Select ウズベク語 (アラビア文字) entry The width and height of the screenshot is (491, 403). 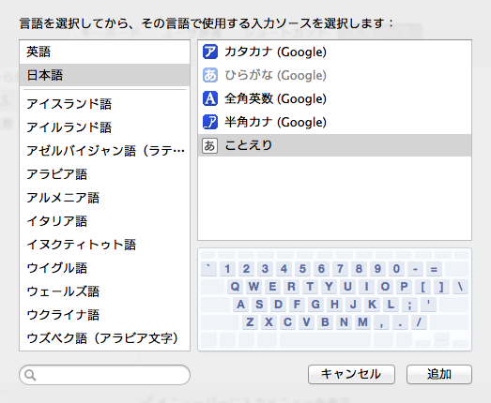pyautogui.click(x=104, y=338)
